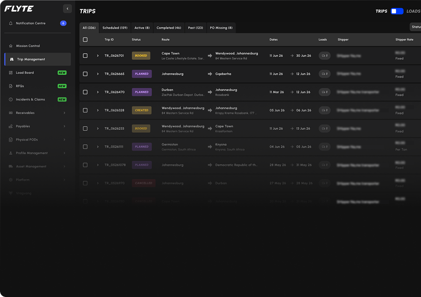
Task: Switch to the PO Missing (8) tab
Action: click(x=221, y=28)
